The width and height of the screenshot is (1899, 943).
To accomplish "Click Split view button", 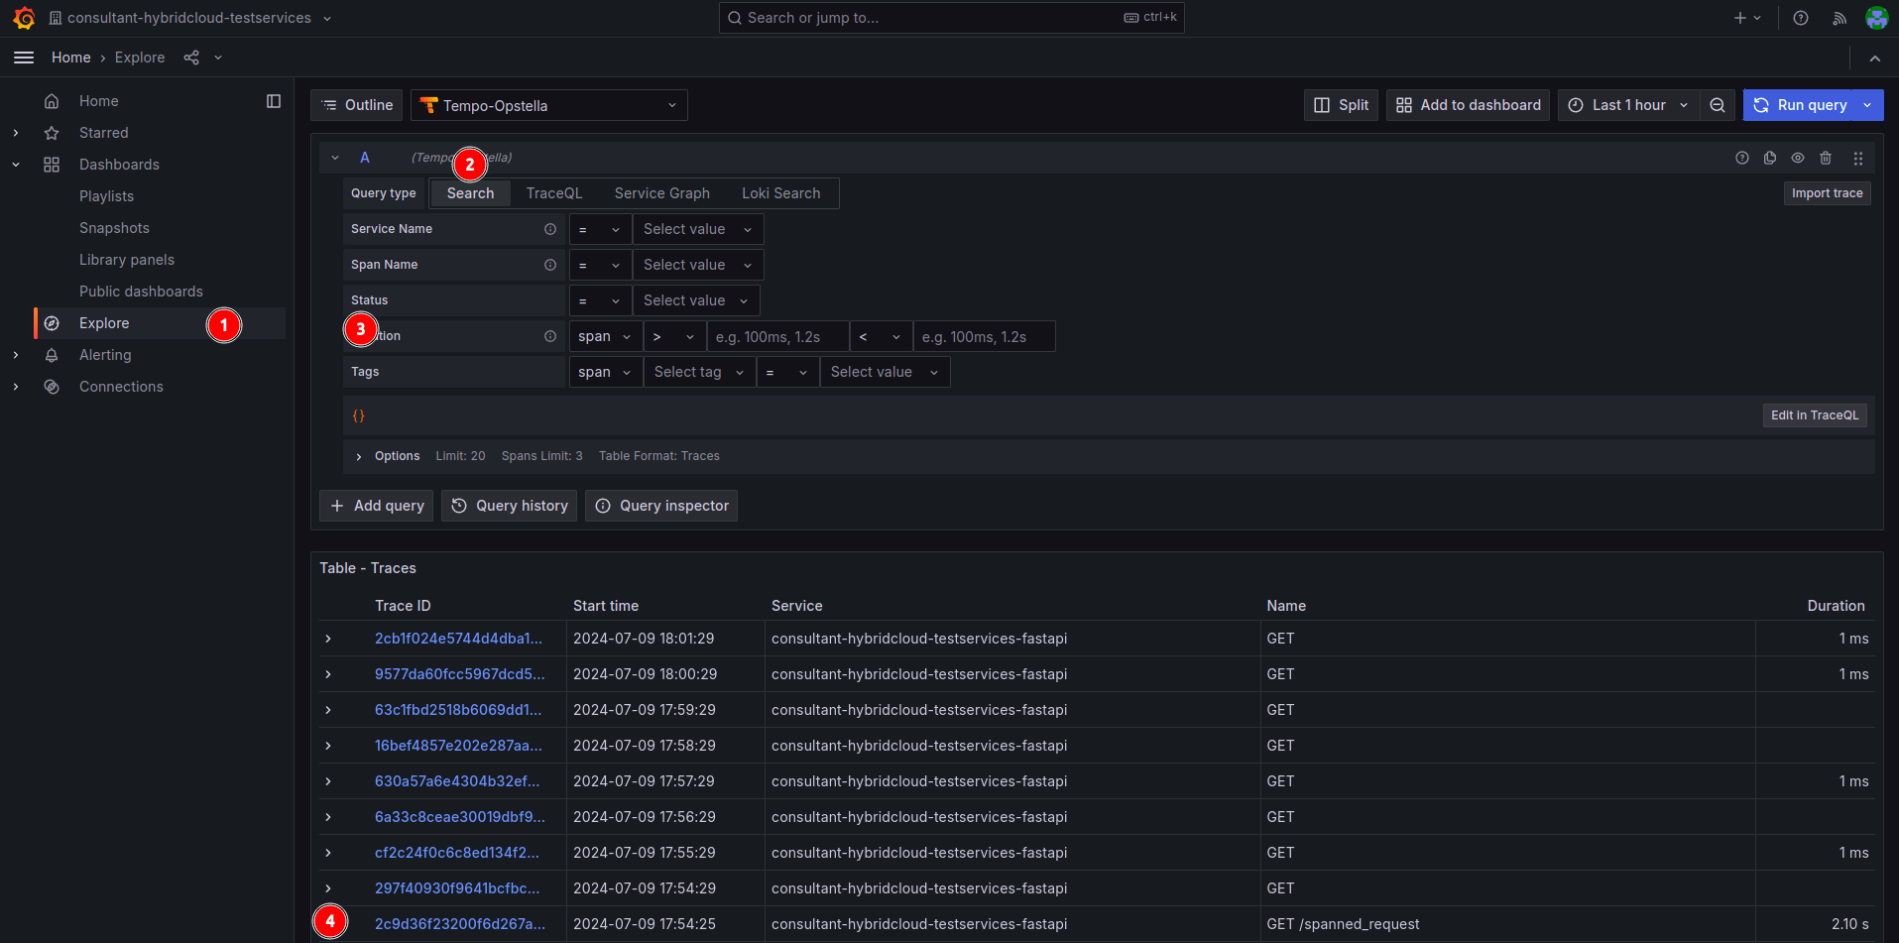I will tap(1341, 105).
